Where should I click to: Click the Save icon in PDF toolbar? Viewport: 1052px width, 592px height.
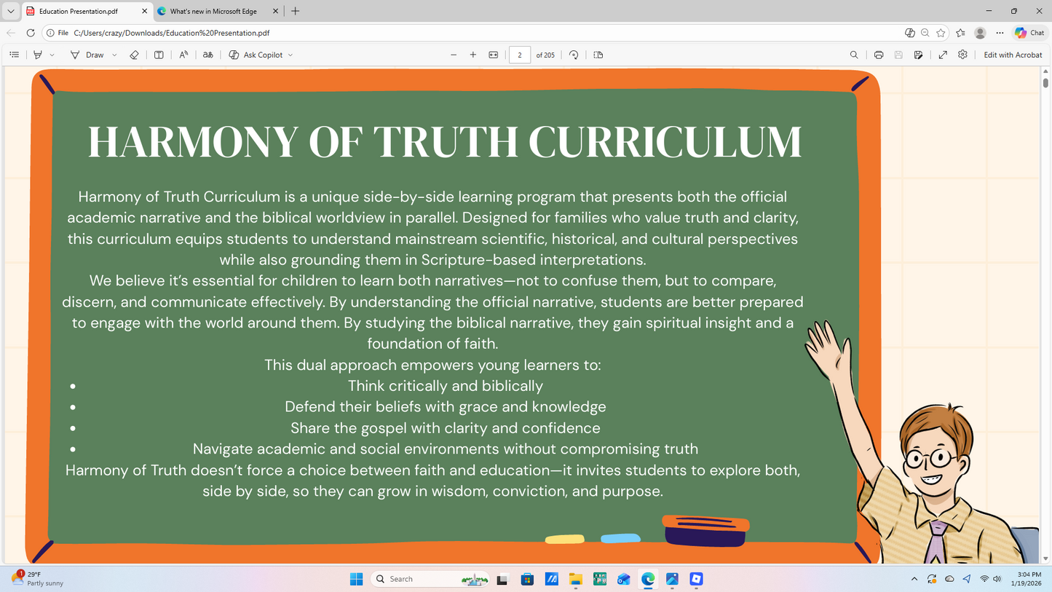(898, 55)
